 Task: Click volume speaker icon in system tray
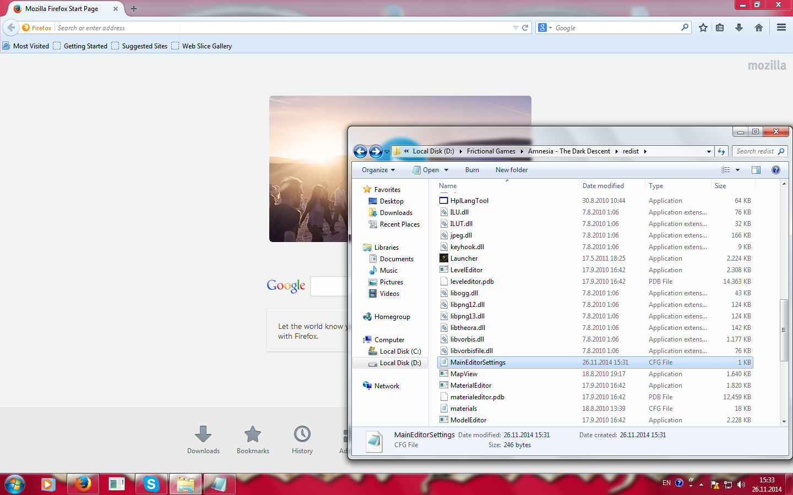pyautogui.click(x=741, y=485)
